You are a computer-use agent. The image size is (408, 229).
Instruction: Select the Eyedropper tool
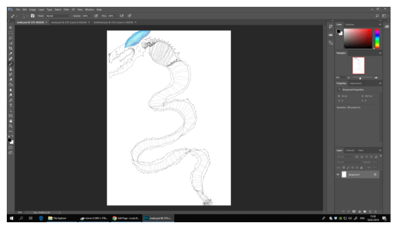(11, 53)
